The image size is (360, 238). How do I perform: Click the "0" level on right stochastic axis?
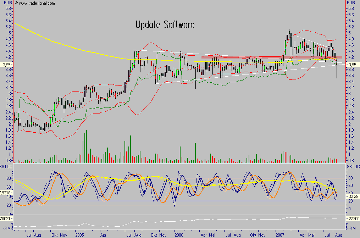(349, 209)
